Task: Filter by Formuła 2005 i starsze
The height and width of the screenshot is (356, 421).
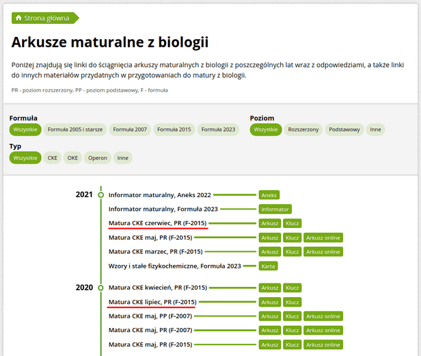Action: (75, 129)
